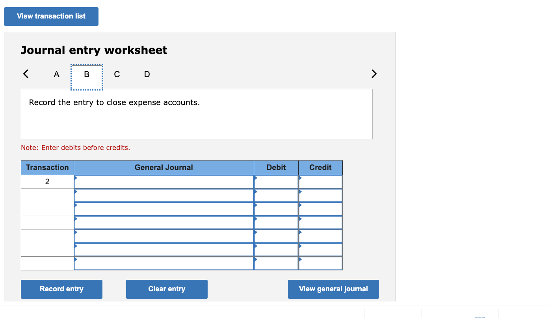This screenshot has height=318, width=550.
Task: Switch to worksheet tab D
Action: 147,74
